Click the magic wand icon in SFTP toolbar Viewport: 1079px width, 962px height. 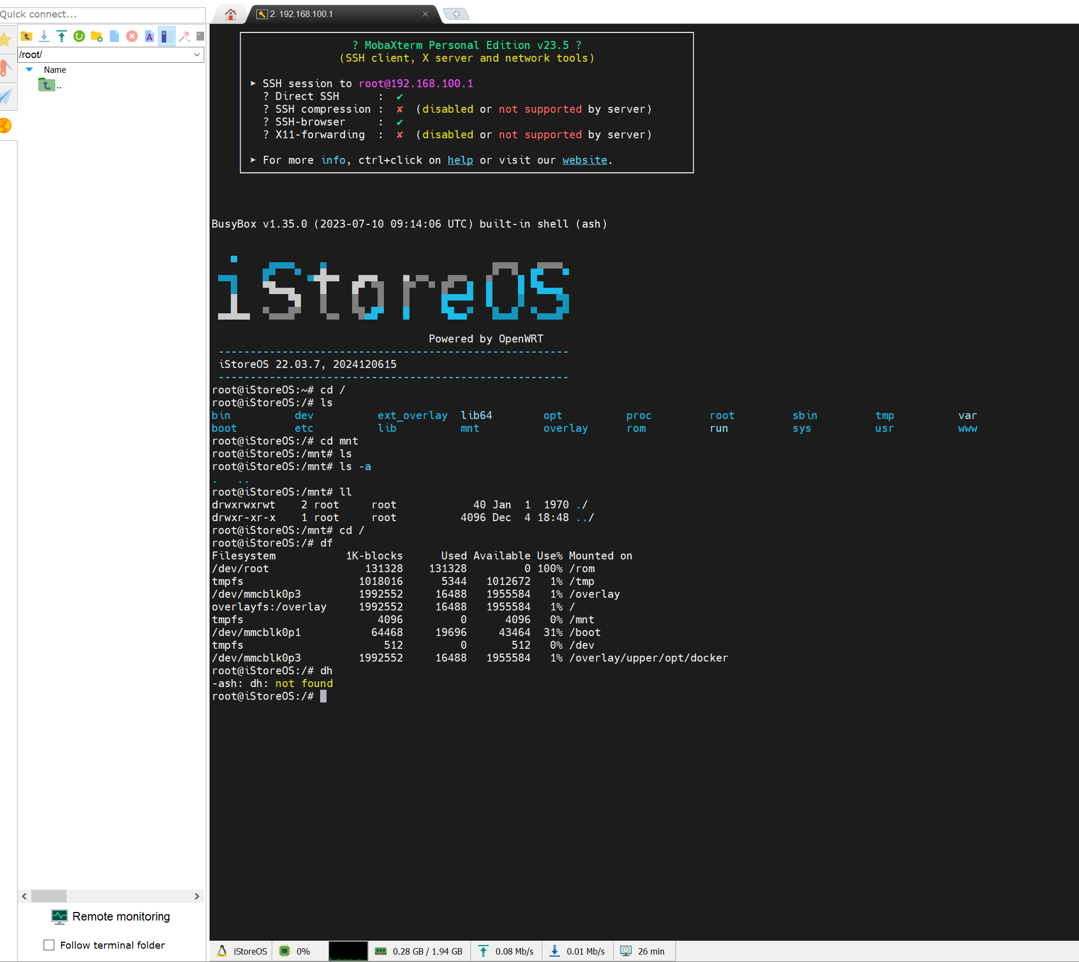184,36
